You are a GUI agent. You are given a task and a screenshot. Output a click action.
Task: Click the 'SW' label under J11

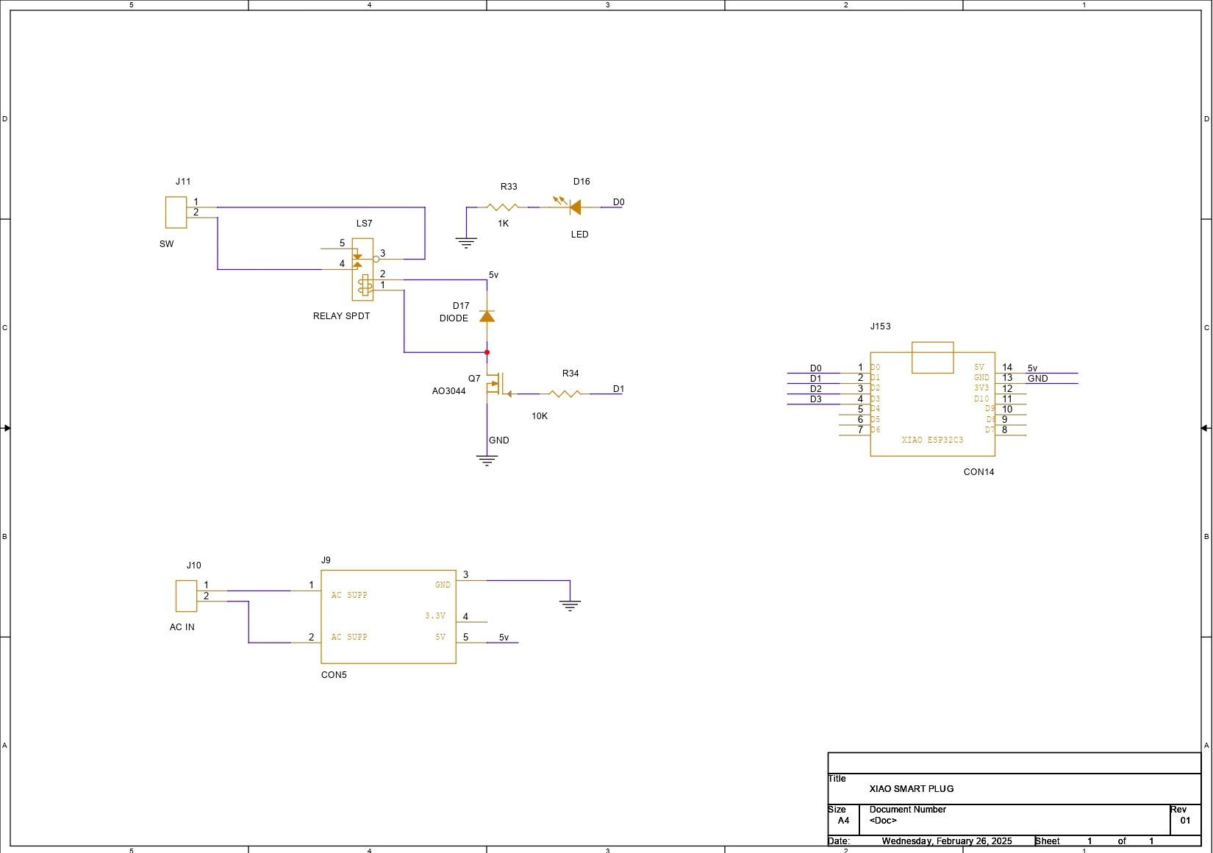[166, 244]
